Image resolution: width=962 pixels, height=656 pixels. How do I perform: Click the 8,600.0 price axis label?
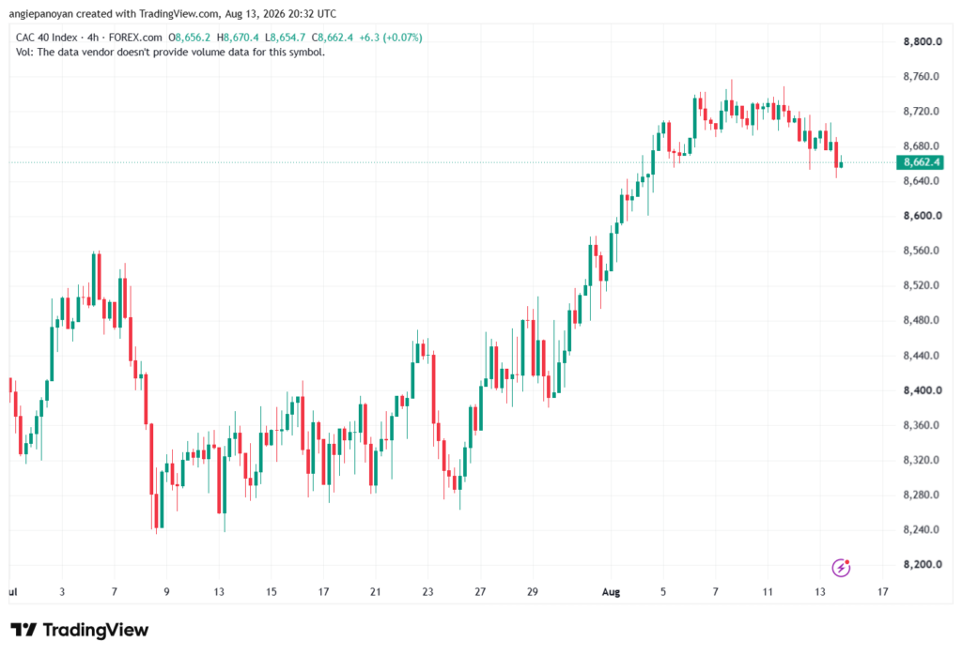tap(923, 216)
